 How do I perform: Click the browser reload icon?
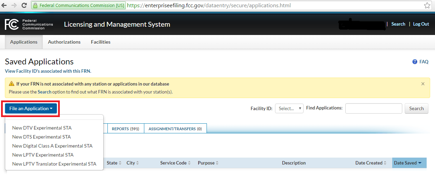pyautogui.click(x=24, y=6)
